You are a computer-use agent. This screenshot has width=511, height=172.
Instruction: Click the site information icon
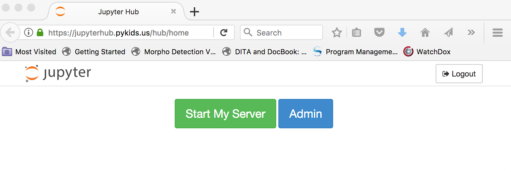click(x=29, y=33)
